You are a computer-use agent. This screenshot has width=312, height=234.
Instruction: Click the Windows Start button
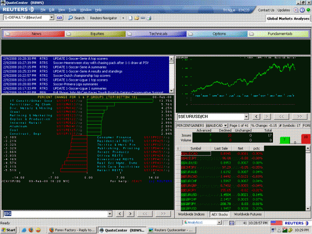tap(8, 230)
